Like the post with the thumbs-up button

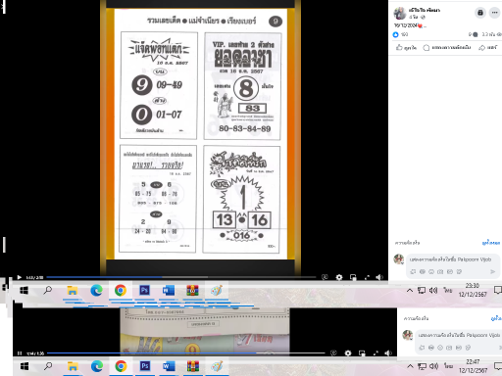pyautogui.click(x=406, y=48)
